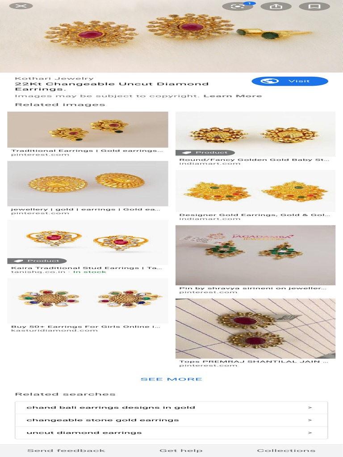Viewport: 343px width, 457px height.
Task: Save image with bookmark icon
Action: 314,6
